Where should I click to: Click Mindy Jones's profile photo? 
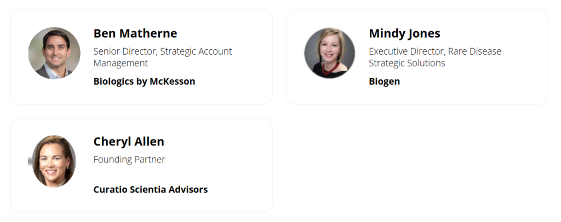pyautogui.click(x=329, y=53)
